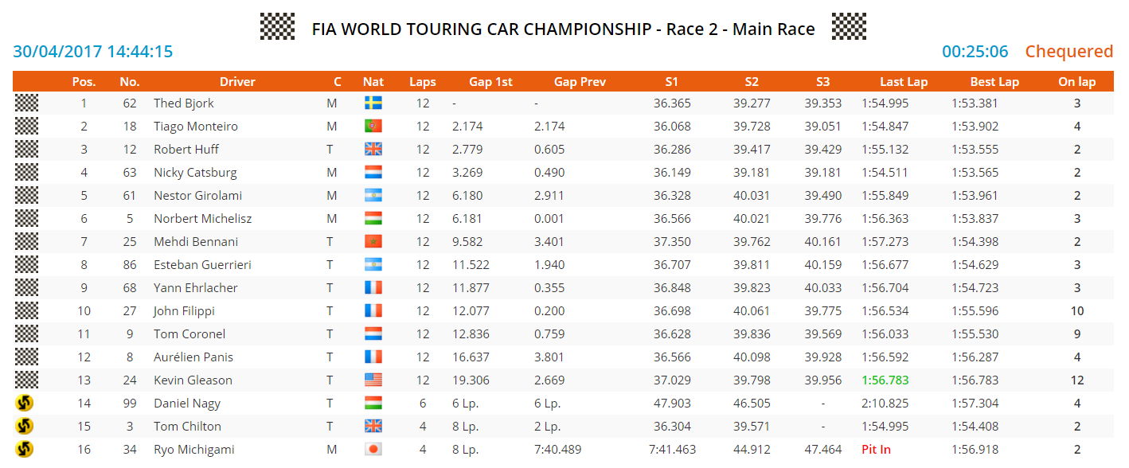1129x468 pixels.
Task: Click the Portuguese flag next to Tiago Monteiro
Action: tap(373, 127)
